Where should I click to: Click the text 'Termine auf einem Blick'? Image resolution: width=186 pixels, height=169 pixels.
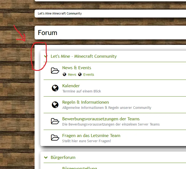pyautogui.click(x=81, y=91)
